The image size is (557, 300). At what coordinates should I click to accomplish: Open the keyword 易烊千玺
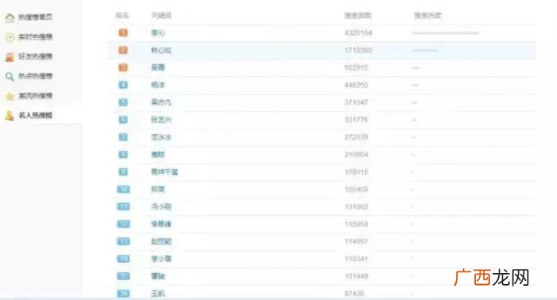(164, 171)
